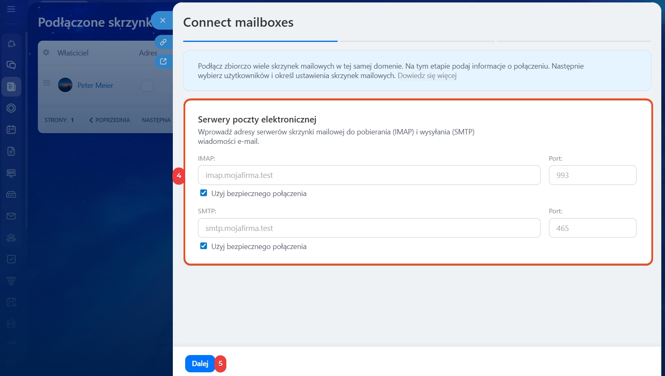Sort by the Adres column header
The image size is (665, 376).
pos(148,53)
